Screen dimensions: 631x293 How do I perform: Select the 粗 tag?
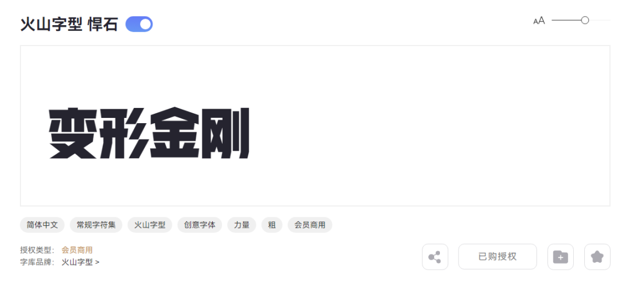(272, 225)
